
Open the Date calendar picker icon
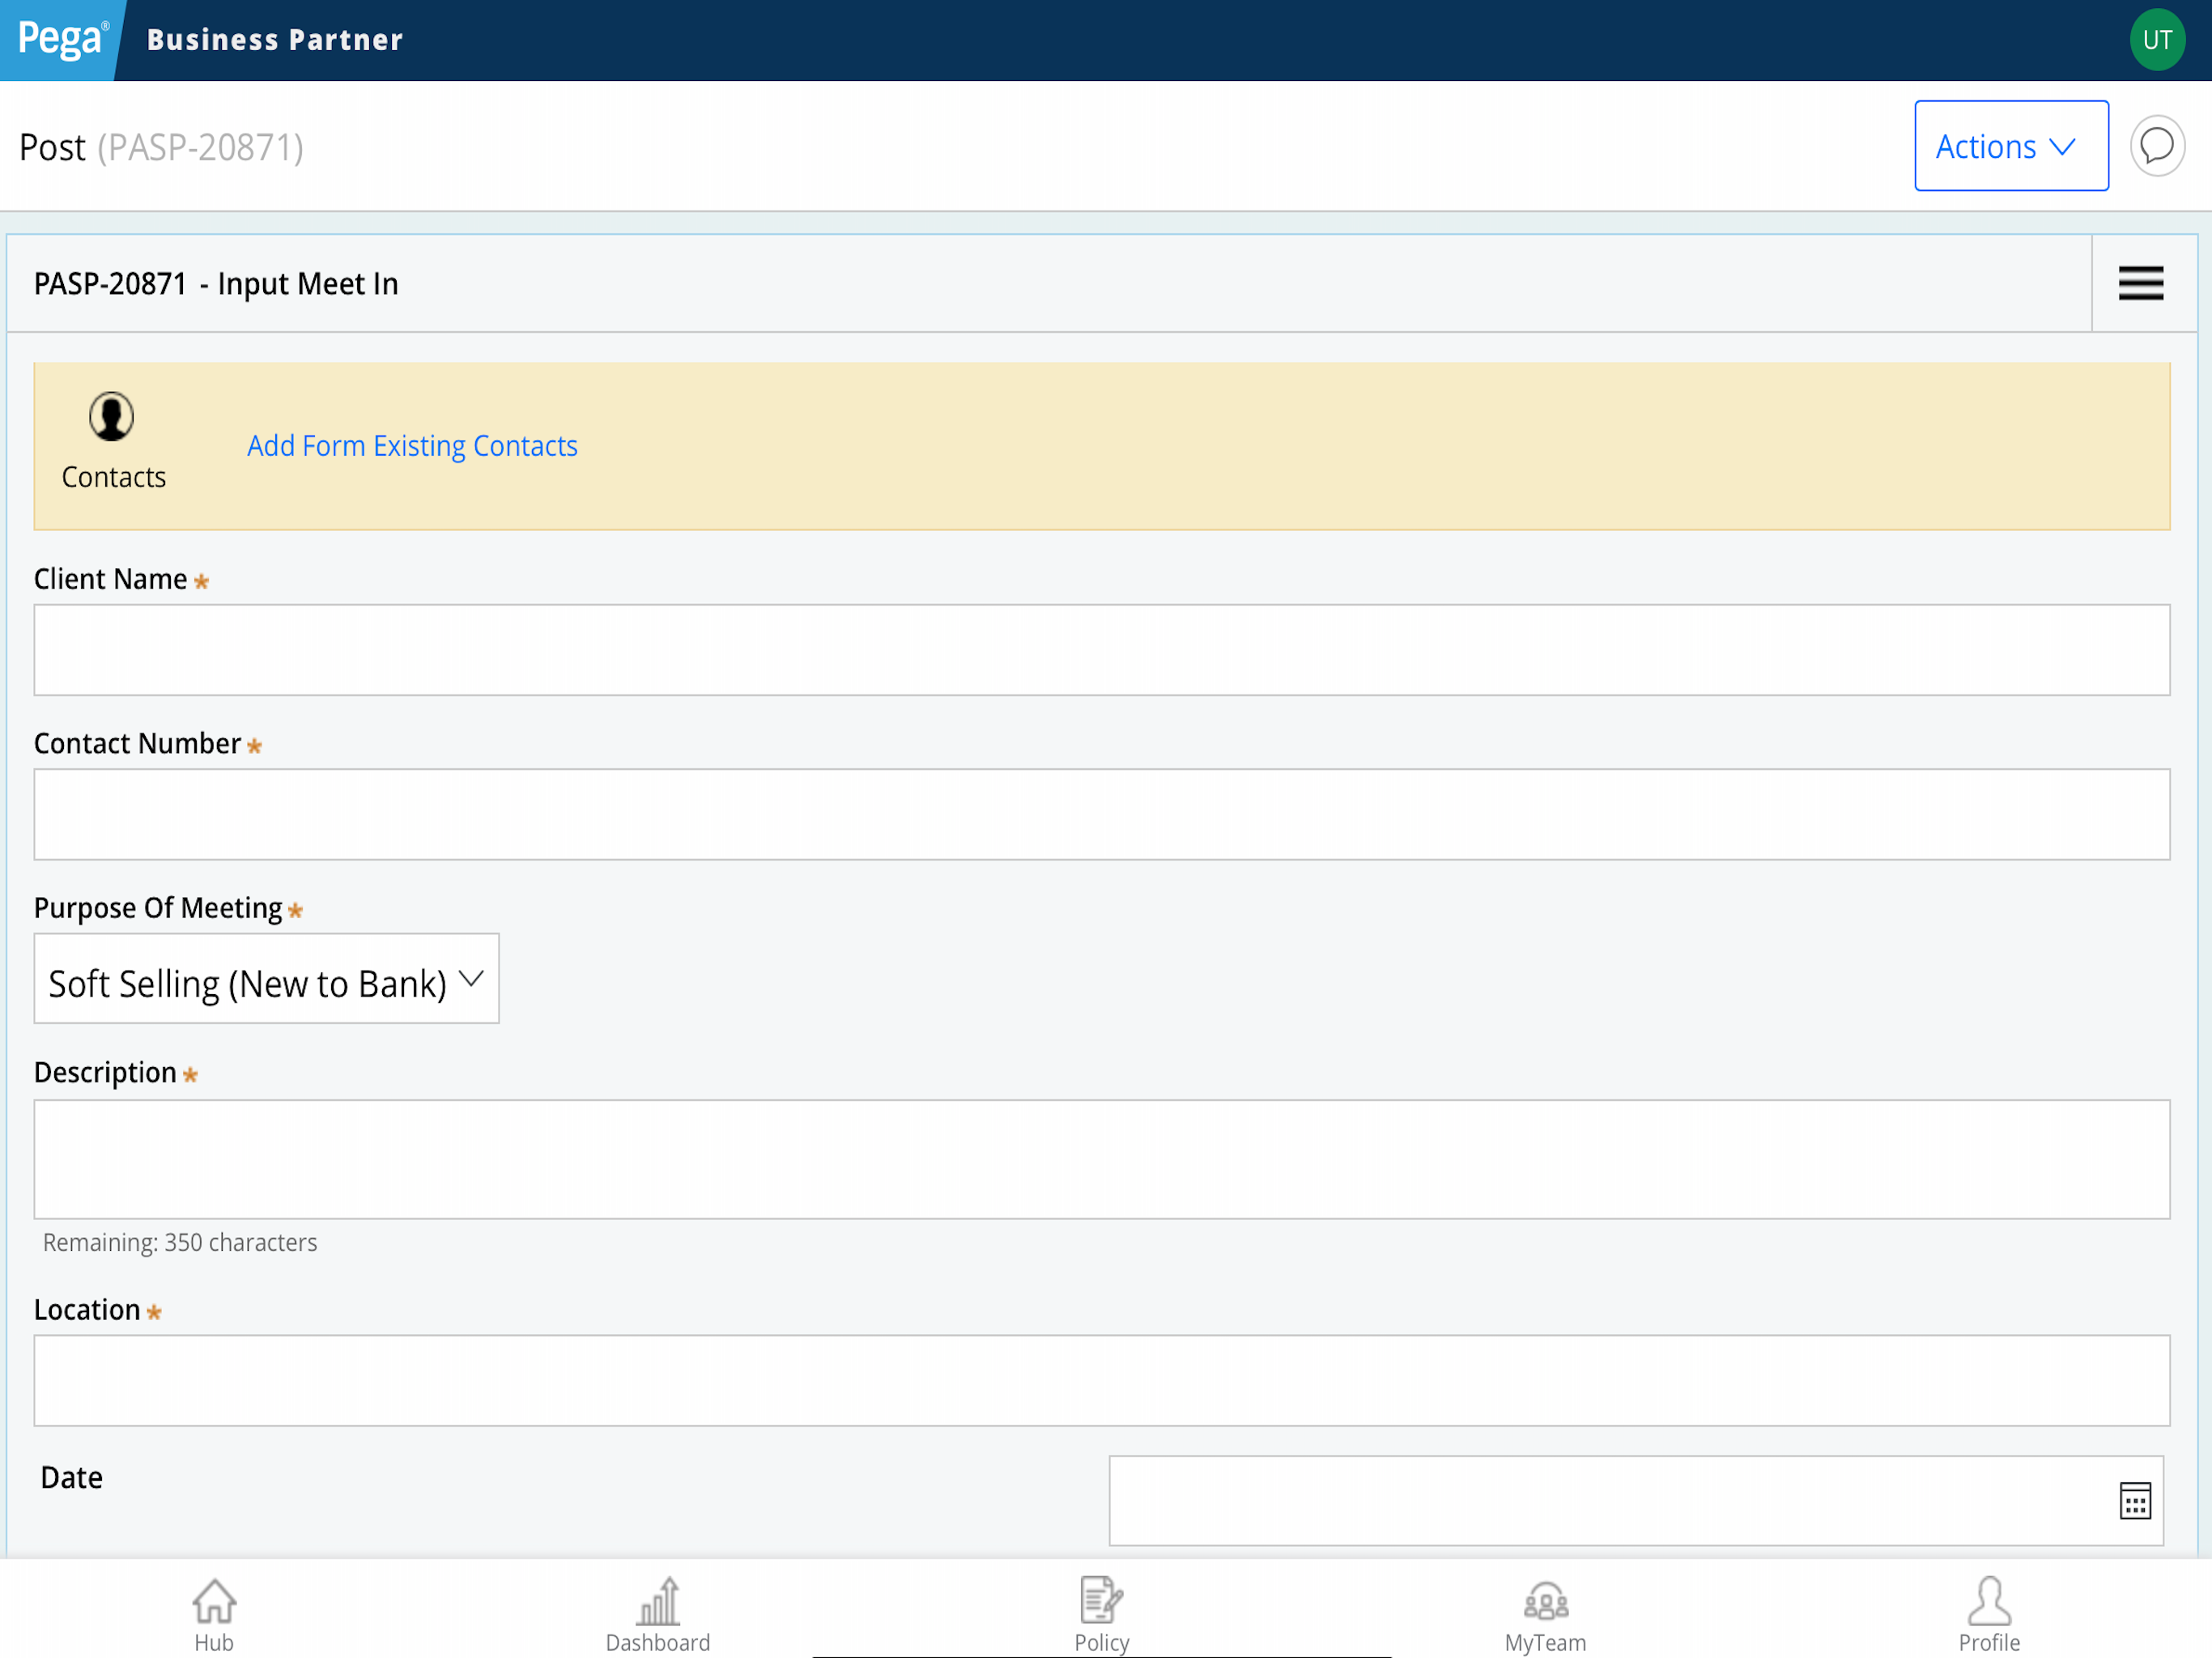pos(2135,1500)
